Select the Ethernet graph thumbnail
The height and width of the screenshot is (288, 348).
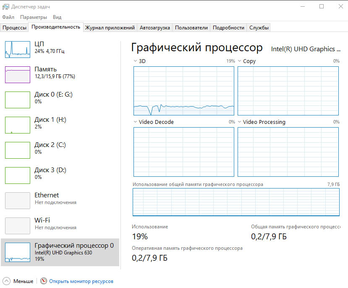(17, 200)
